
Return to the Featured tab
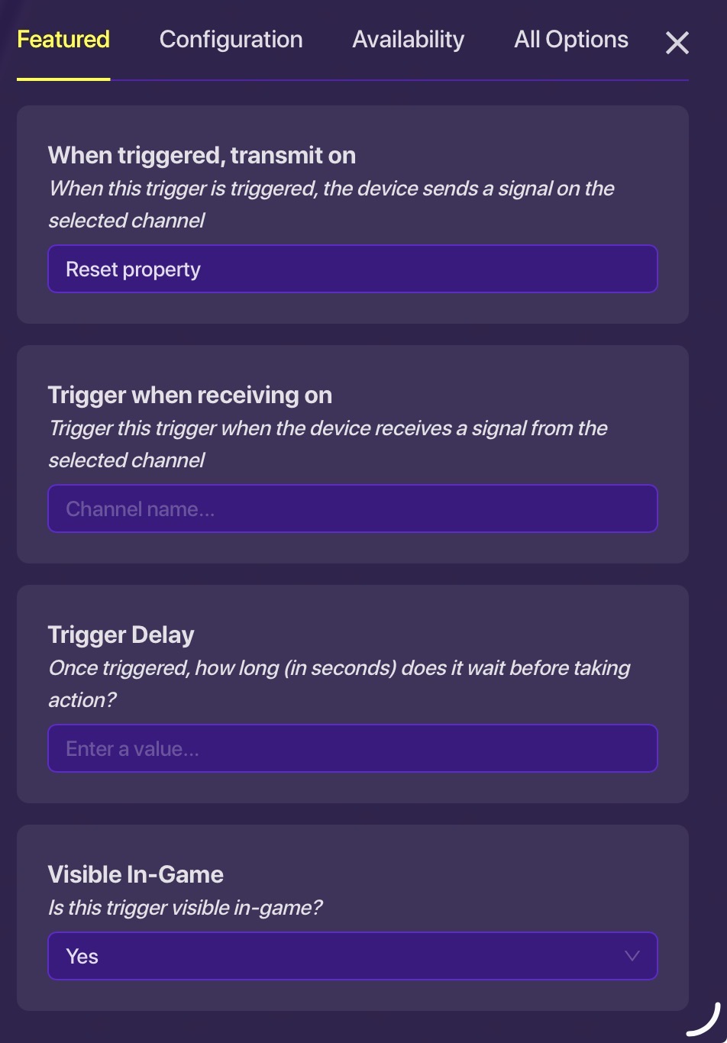point(63,39)
